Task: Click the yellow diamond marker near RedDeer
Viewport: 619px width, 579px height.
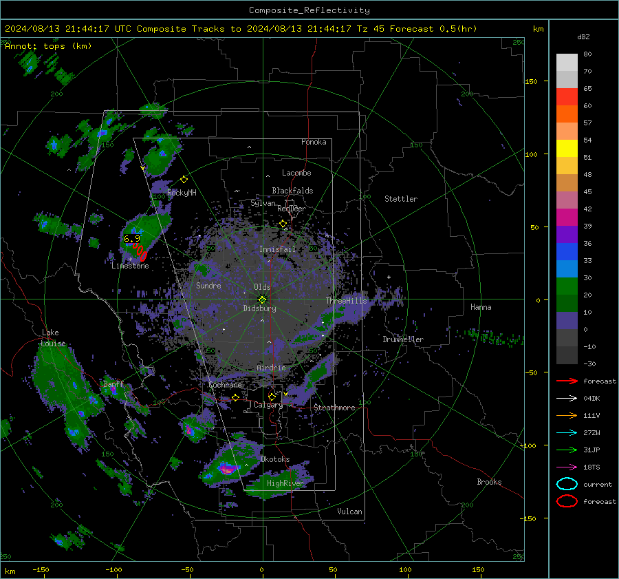Action: 283,224
